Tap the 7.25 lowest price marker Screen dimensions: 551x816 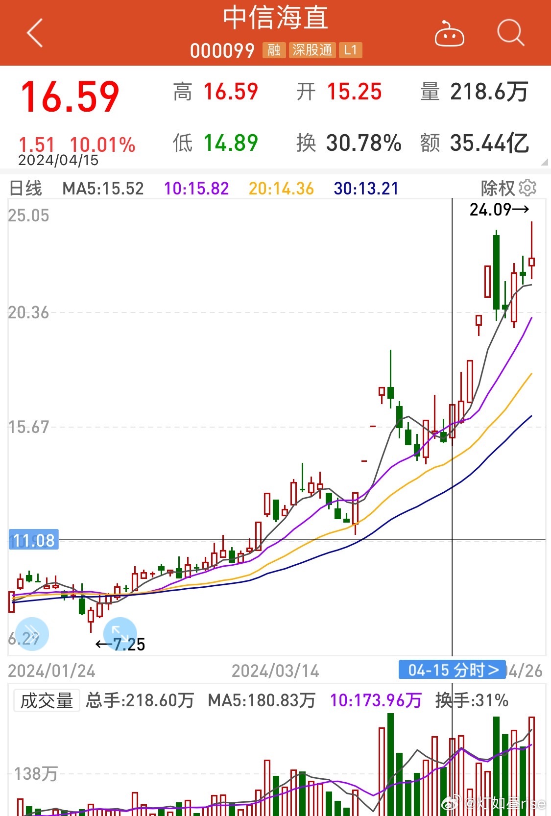pos(120,644)
